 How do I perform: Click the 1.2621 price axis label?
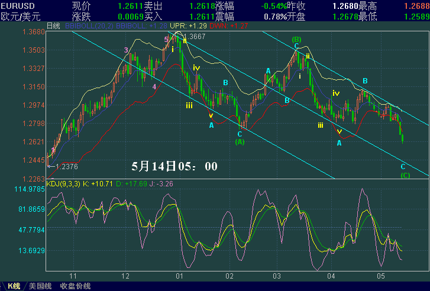(x=34, y=142)
